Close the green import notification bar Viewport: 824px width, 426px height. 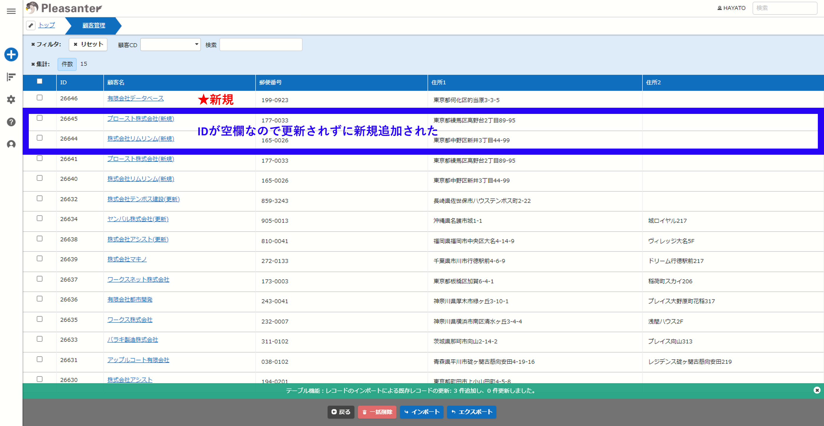pyautogui.click(x=817, y=390)
